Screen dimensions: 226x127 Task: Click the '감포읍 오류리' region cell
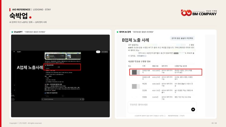click(146, 78)
